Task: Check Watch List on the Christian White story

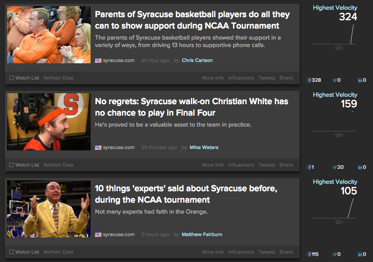Action: [x=11, y=165]
